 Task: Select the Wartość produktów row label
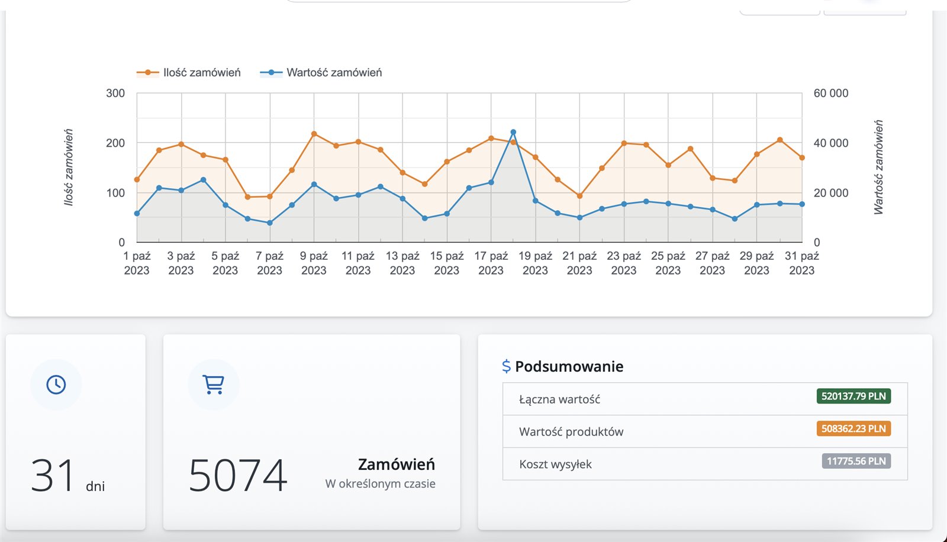pos(571,432)
